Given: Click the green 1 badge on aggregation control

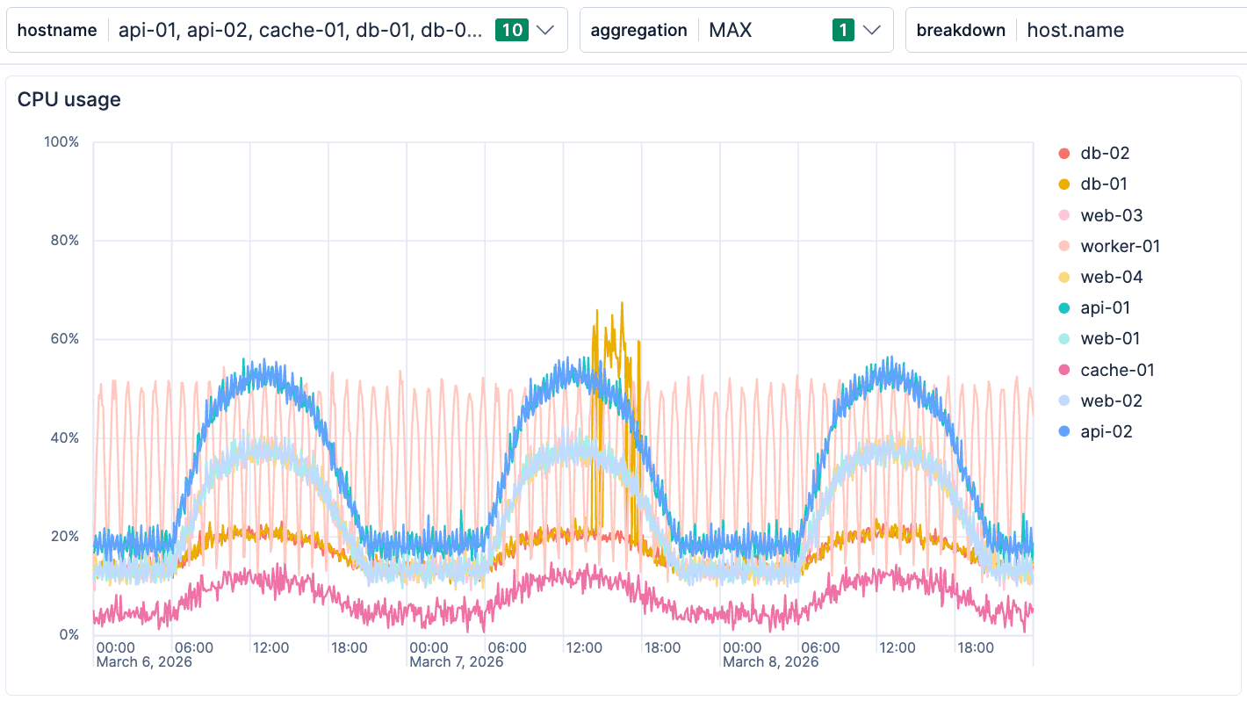Looking at the screenshot, I should (843, 29).
